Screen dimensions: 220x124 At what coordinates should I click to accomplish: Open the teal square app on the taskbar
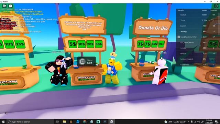coord(98,122)
